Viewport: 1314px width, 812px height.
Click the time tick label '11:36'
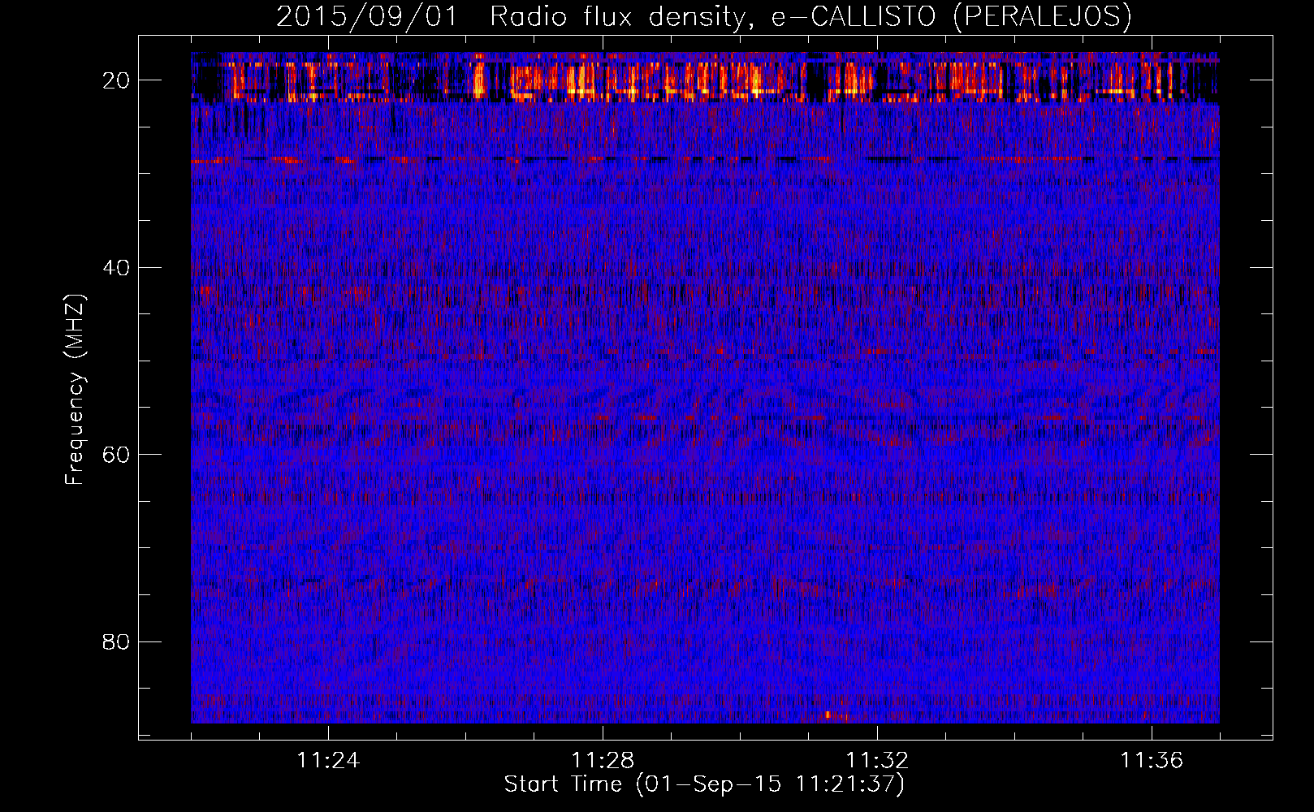(1152, 761)
